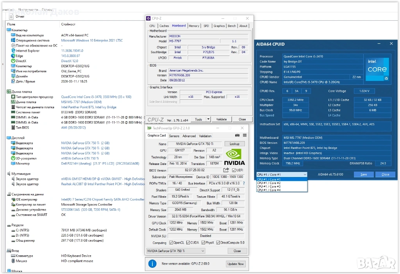Click the blue info icon in update bar
The image size is (400, 274).
coord(152,264)
